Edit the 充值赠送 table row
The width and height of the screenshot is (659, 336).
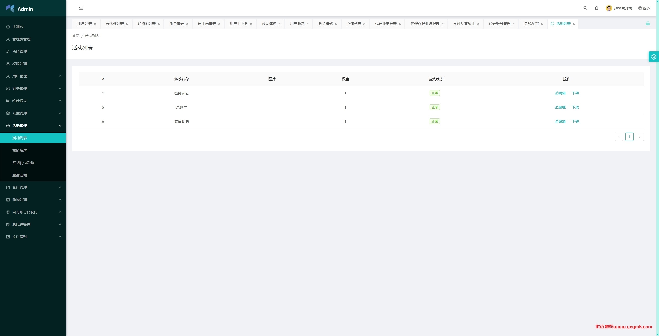(560, 122)
